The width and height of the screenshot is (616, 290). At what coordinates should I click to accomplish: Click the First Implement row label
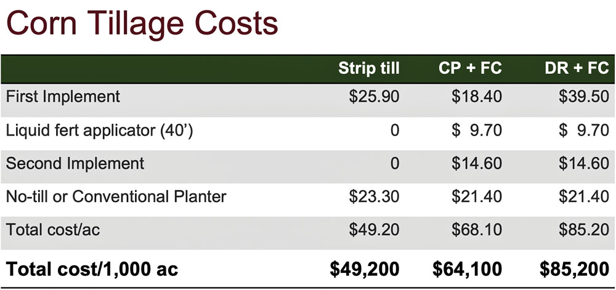63,97
